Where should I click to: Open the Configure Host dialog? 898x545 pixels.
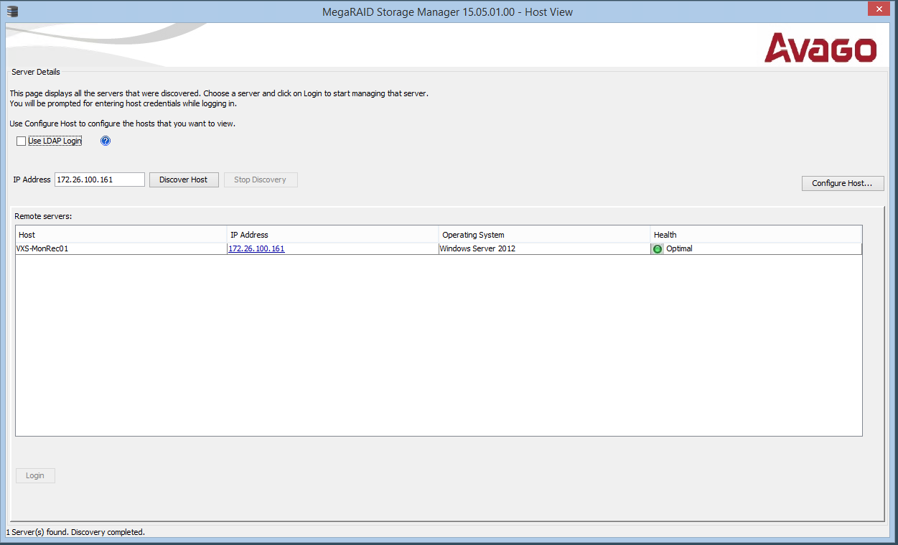pos(842,183)
